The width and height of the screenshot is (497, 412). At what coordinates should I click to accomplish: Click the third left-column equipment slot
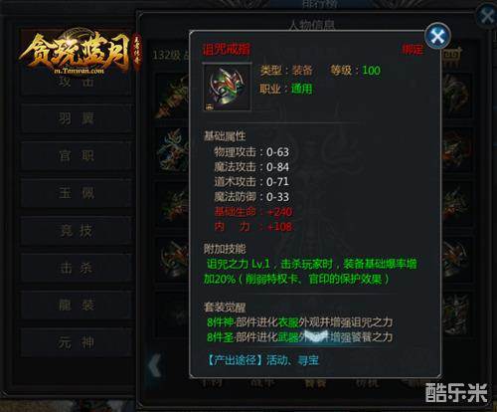[172, 204]
